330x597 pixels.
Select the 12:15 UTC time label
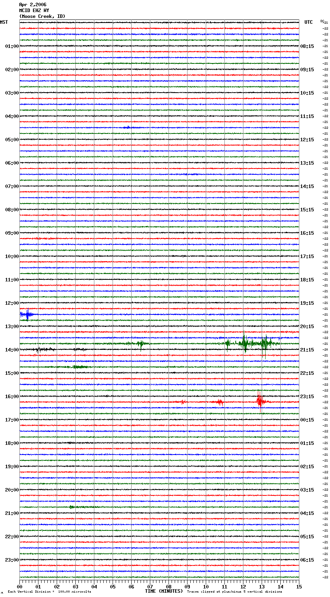click(x=307, y=140)
